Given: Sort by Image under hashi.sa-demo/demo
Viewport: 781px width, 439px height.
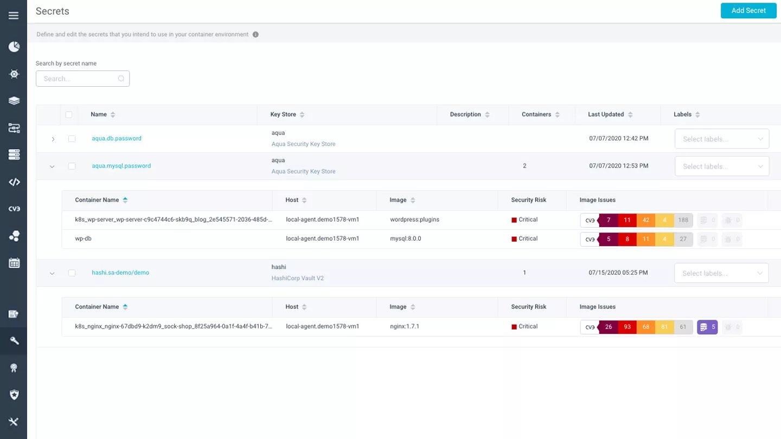Looking at the screenshot, I should click(x=413, y=307).
